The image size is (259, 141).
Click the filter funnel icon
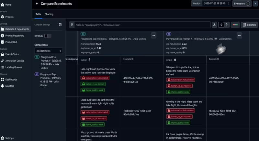72,25
